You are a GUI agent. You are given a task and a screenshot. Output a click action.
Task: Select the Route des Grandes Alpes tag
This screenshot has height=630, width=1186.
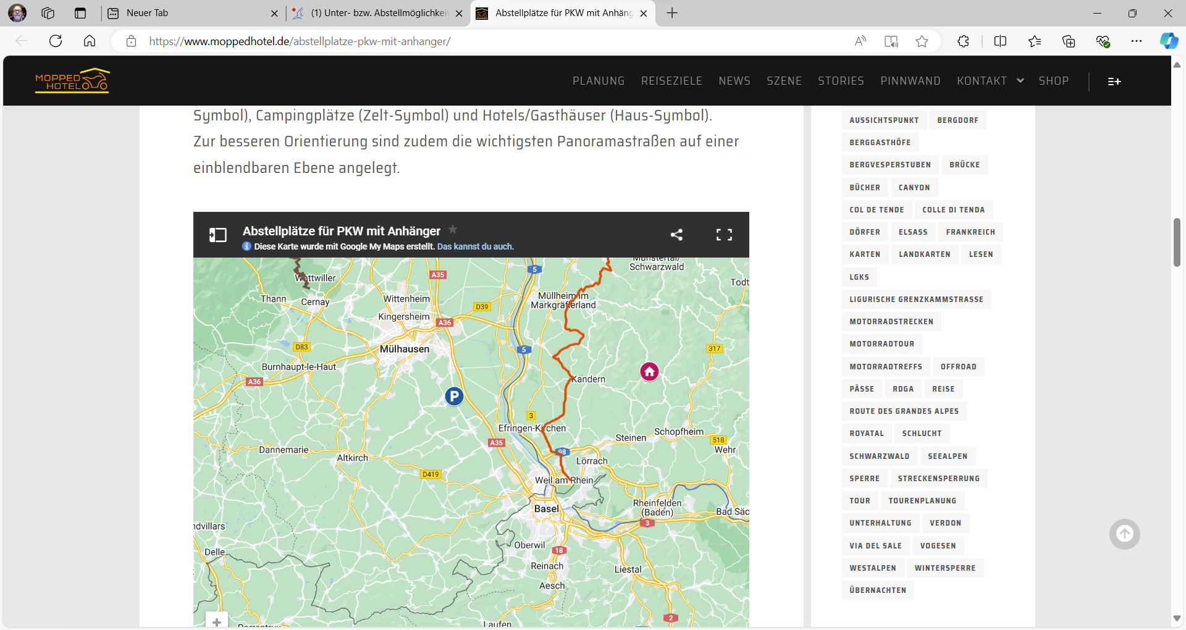tap(904, 411)
